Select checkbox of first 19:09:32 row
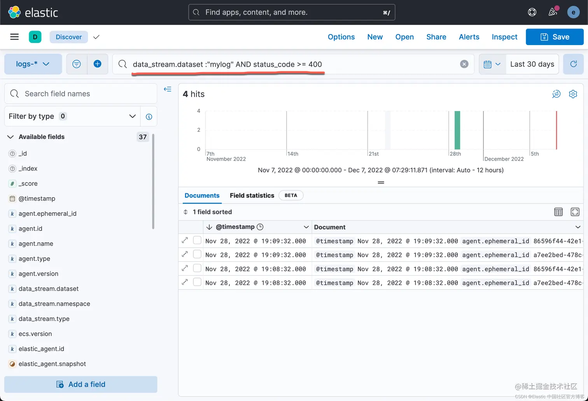The width and height of the screenshot is (588, 401). click(x=197, y=240)
